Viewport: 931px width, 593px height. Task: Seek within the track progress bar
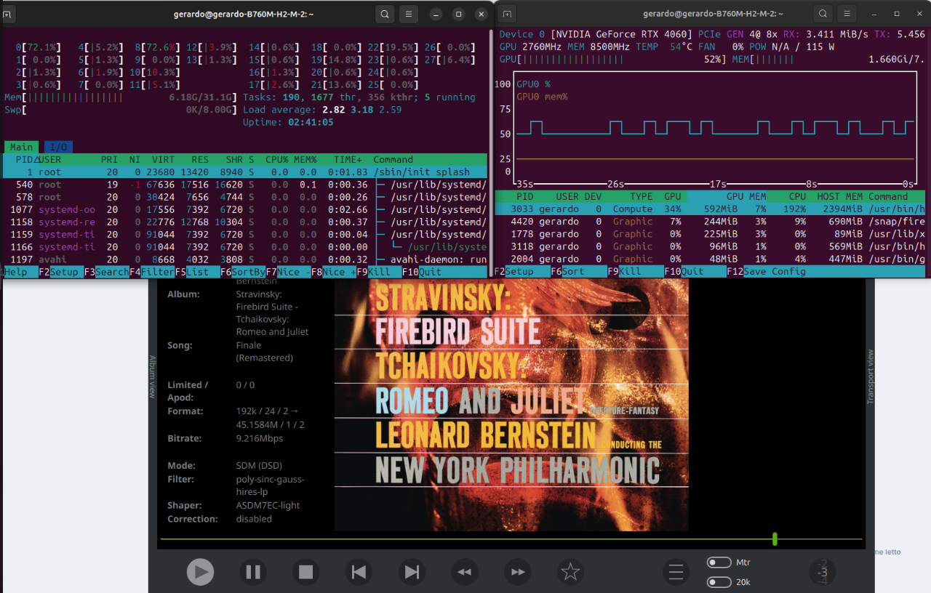point(511,539)
